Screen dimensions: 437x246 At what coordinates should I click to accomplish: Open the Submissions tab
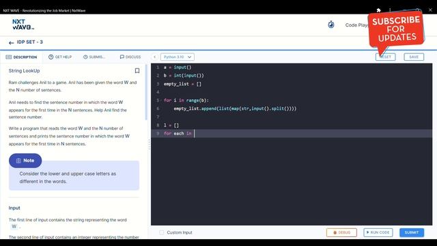click(94, 57)
